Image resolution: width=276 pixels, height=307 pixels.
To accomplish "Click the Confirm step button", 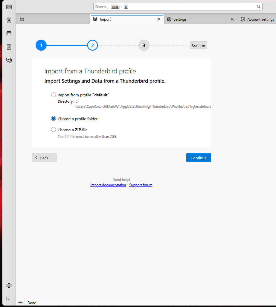I will click(198, 45).
